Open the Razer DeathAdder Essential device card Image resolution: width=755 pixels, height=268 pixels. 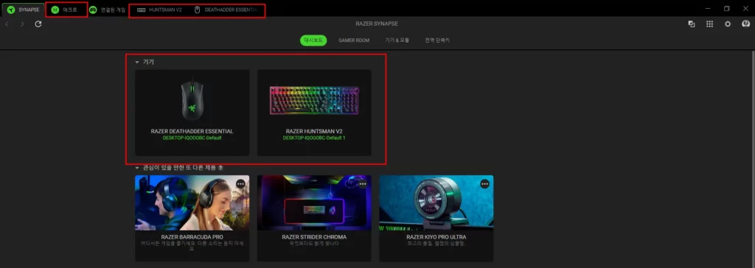pyautogui.click(x=192, y=113)
